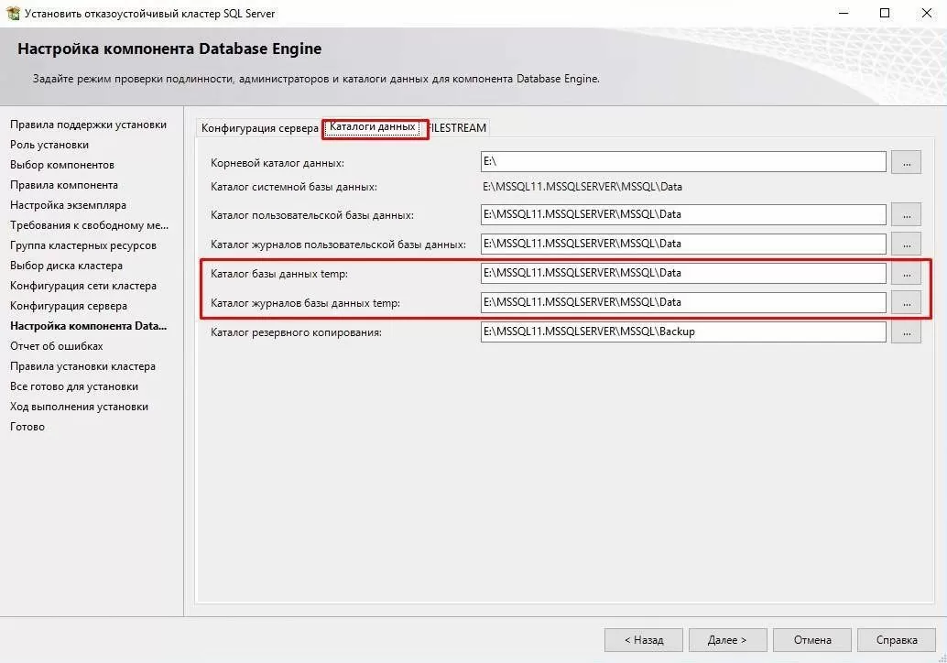
Task: Select the Правила установки кластера step
Action: 82,366
